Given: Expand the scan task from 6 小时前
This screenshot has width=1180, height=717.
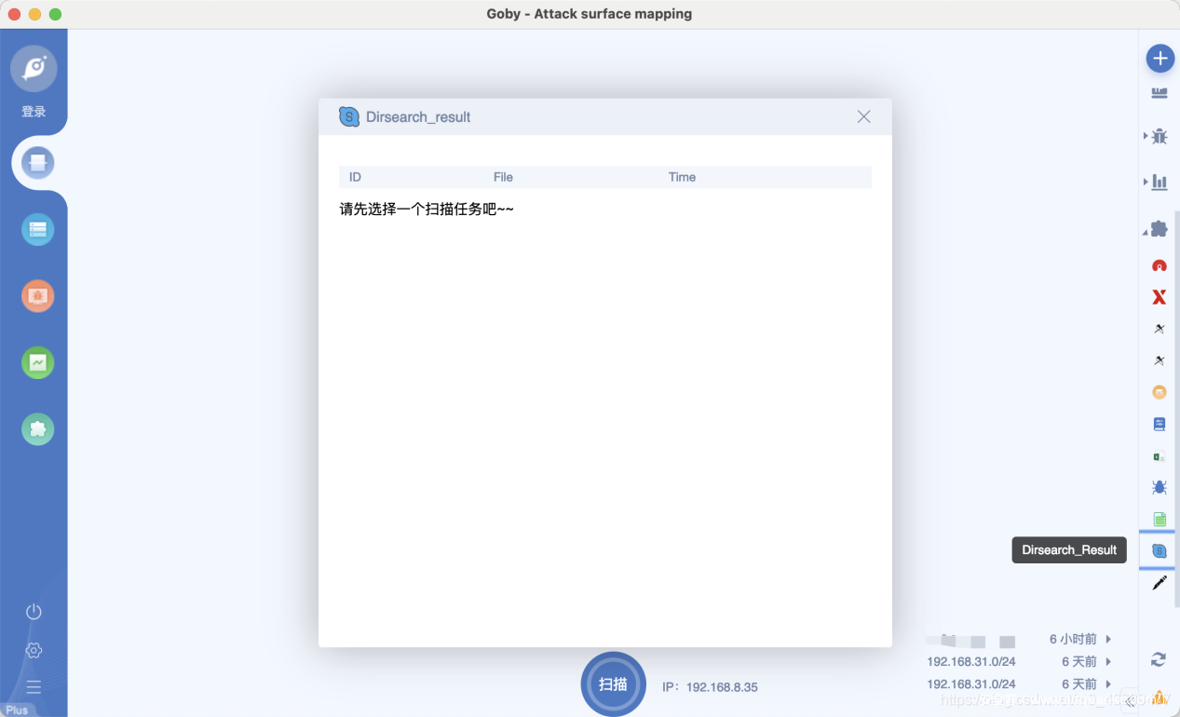Looking at the screenshot, I should [x=1108, y=640].
